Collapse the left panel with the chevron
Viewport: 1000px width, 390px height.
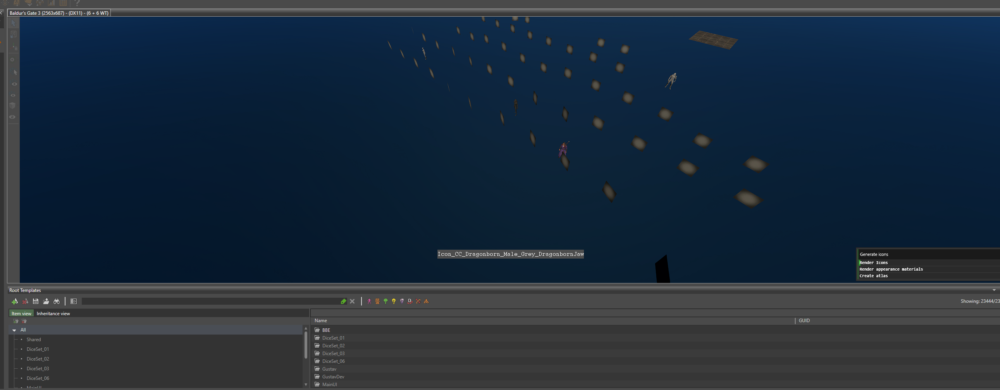pyautogui.click(x=2, y=13)
